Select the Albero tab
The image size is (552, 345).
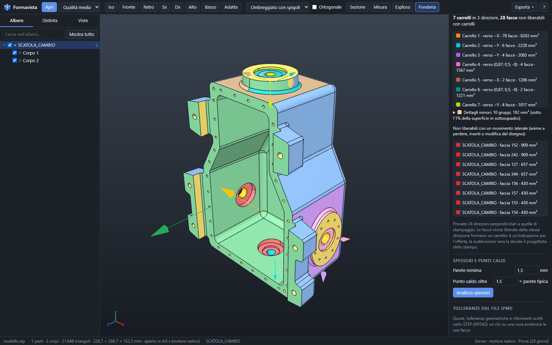pyautogui.click(x=17, y=21)
